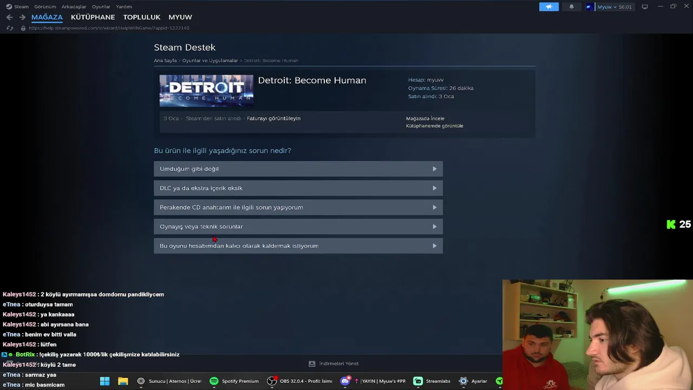Open the Steam menu

21,6
